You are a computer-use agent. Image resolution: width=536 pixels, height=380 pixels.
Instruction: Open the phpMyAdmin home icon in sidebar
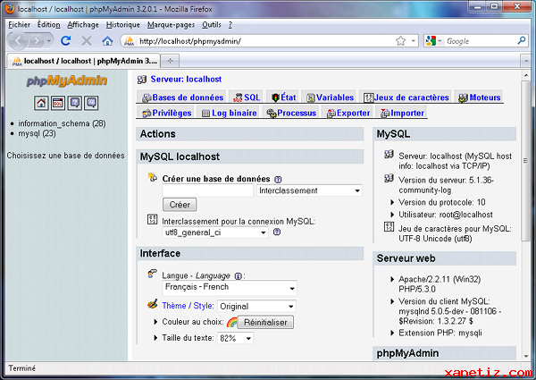coord(41,103)
